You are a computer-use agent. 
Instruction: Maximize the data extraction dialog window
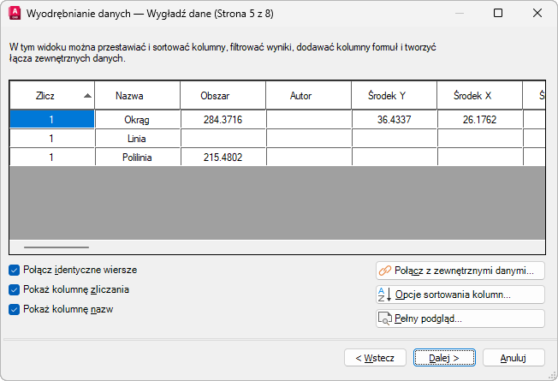[498, 14]
